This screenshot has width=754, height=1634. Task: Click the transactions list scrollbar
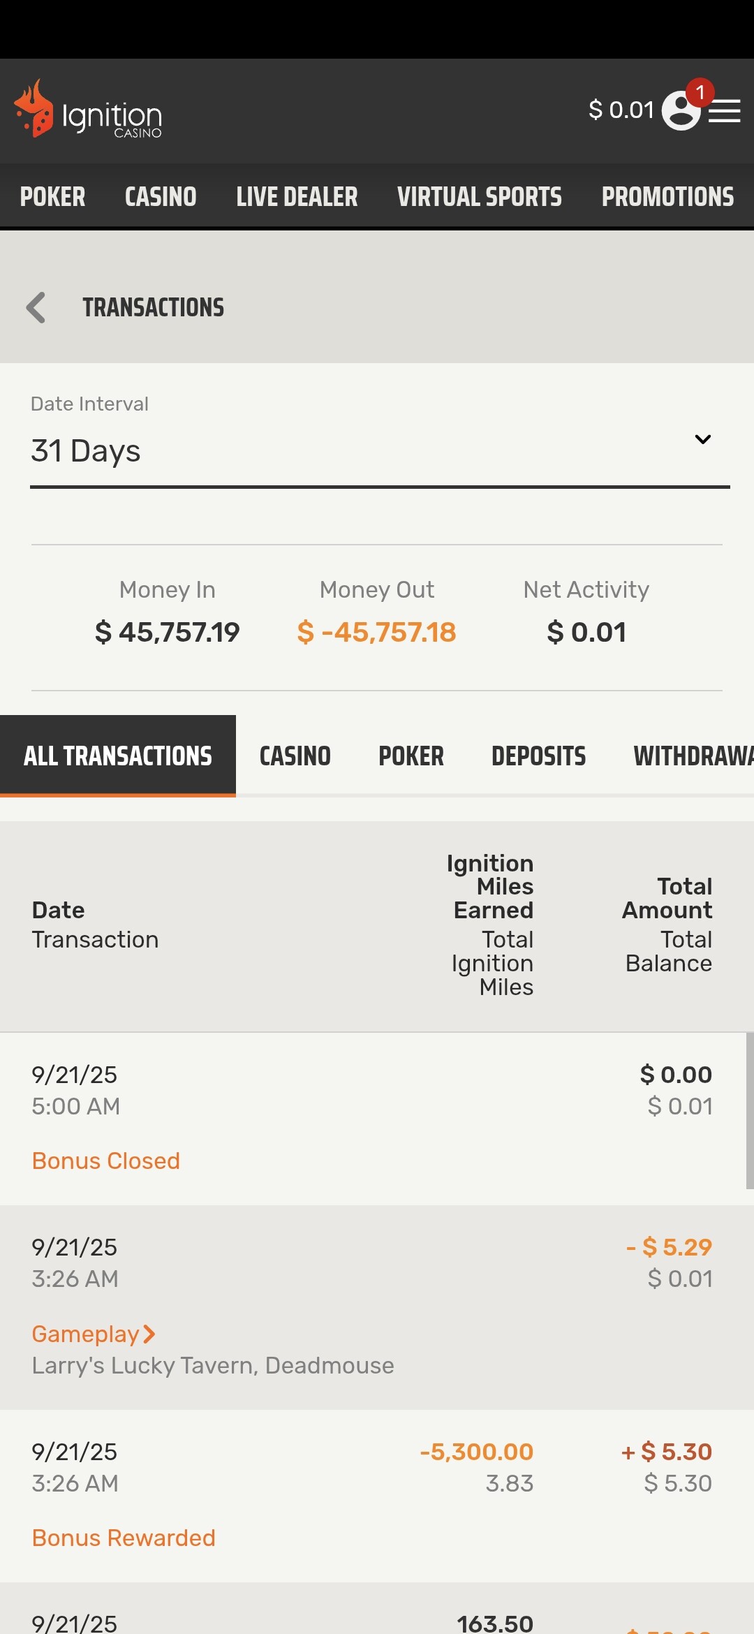tap(749, 1110)
